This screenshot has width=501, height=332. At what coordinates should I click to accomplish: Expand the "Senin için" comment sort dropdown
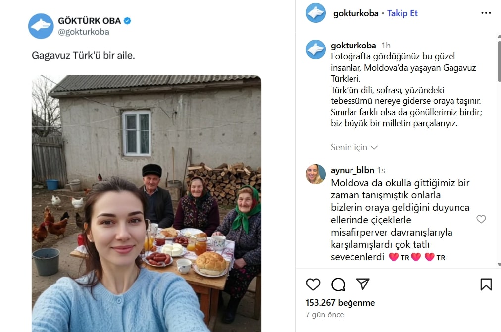click(354, 147)
